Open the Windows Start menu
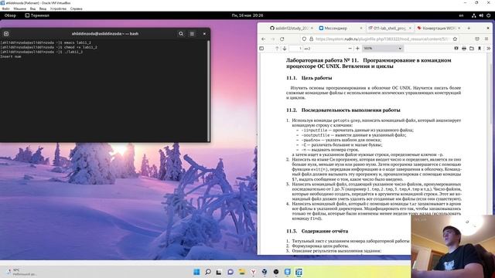The image size is (495, 278). click(x=196, y=272)
